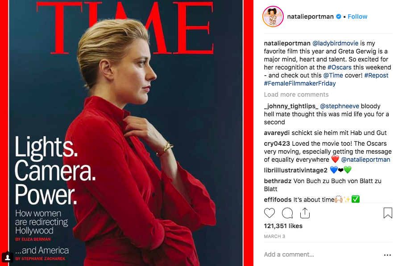Save the post with the bookmark icon
The width and height of the screenshot is (402, 266).
point(388,213)
